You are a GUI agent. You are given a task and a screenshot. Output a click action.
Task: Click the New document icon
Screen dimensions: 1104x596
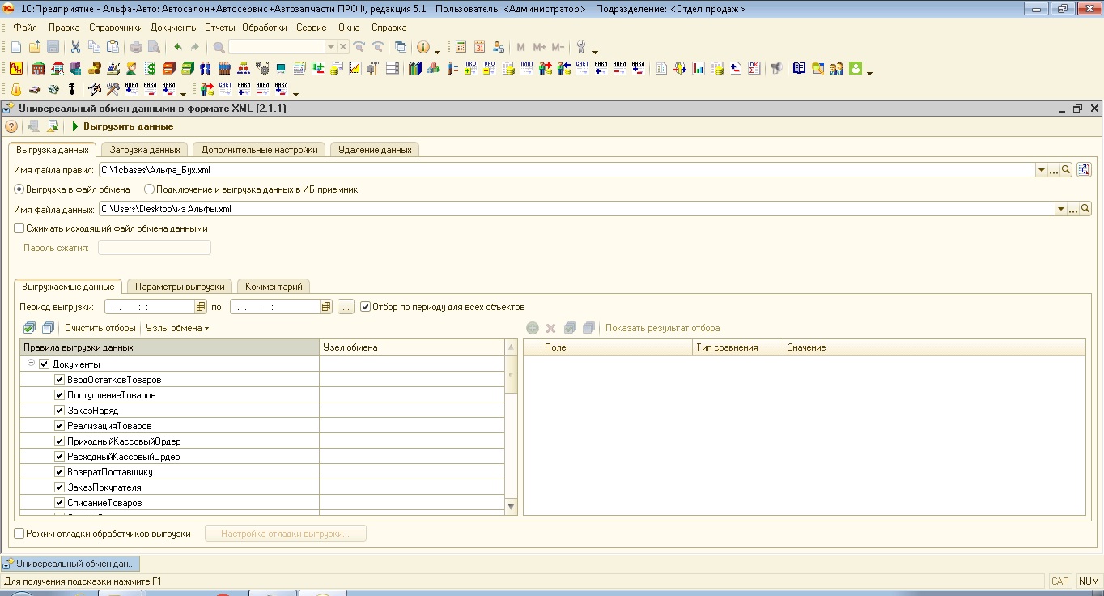point(16,47)
